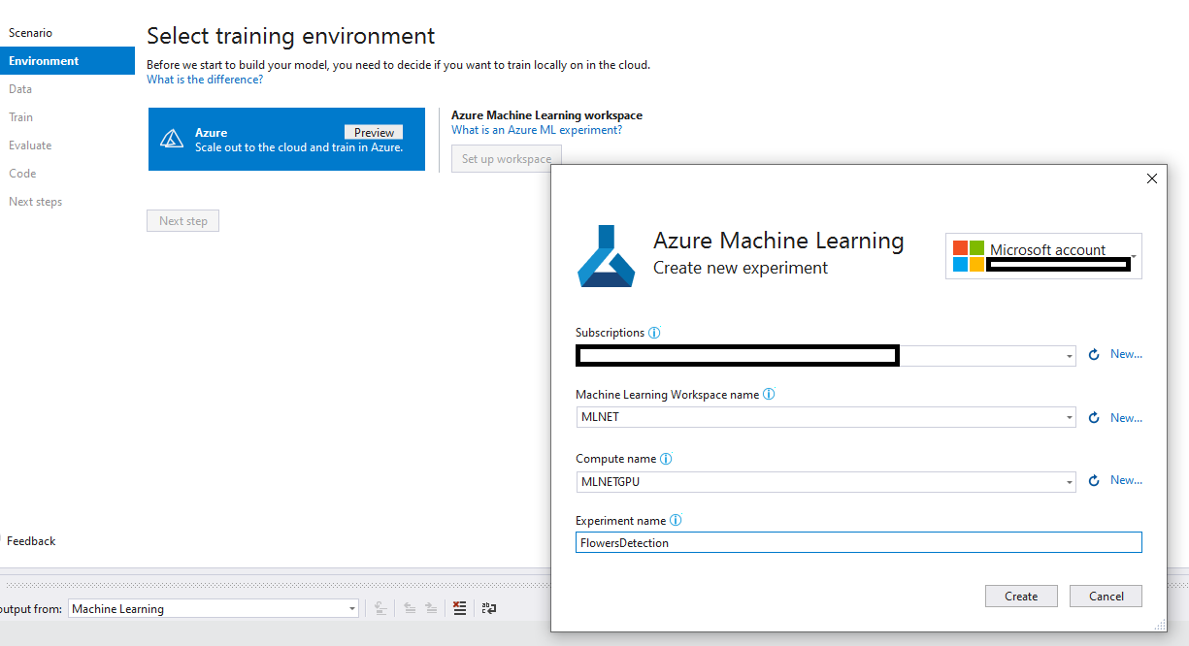Refresh the Machine Learning Workspace list

1094,418
